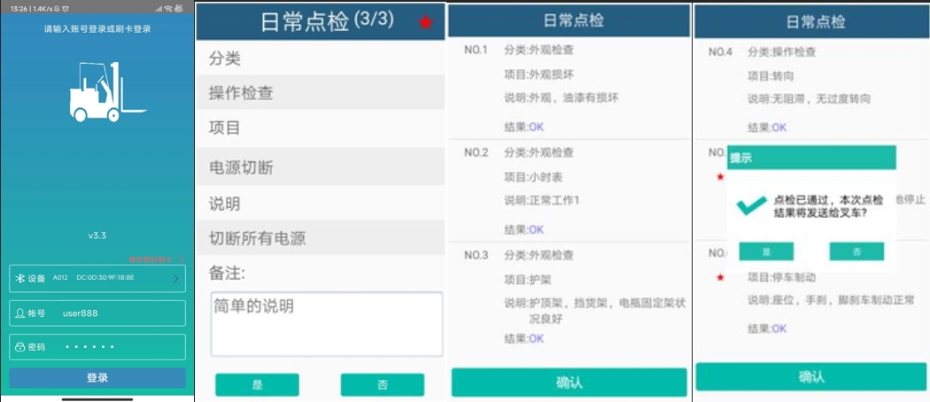Image resolution: width=930 pixels, height=402 pixels.
Task: Open the 操作检查 category row
Action: pyautogui.click(x=320, y=93)
